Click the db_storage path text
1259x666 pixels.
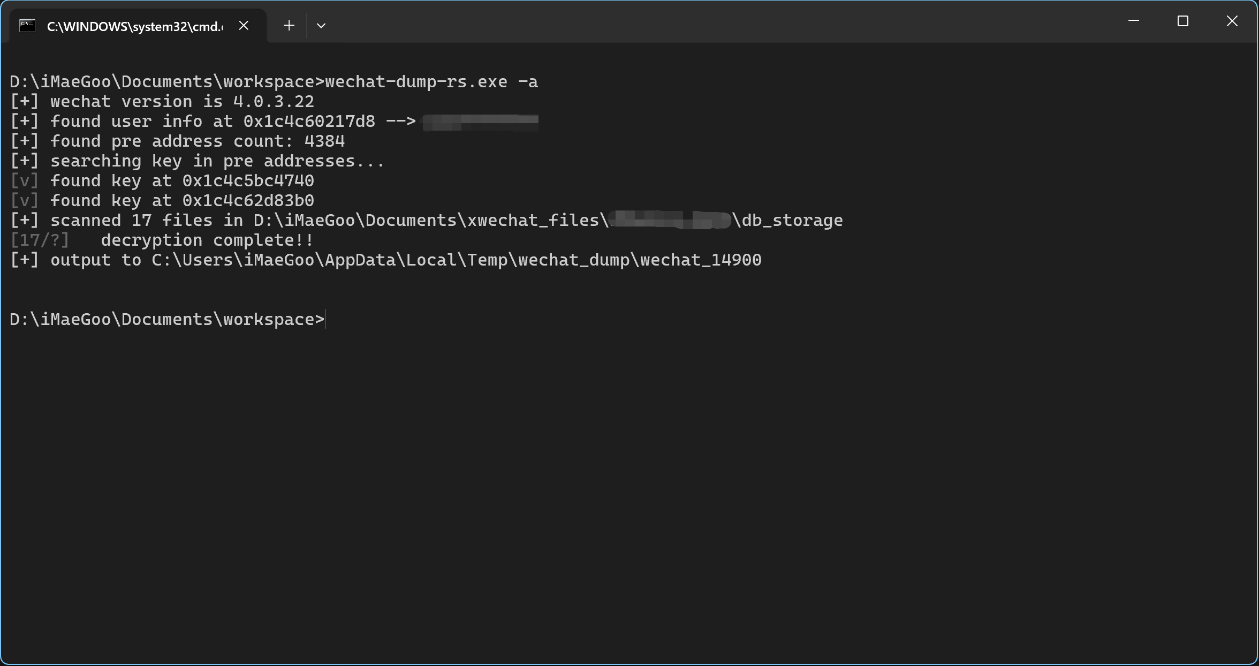pos(548,221)
